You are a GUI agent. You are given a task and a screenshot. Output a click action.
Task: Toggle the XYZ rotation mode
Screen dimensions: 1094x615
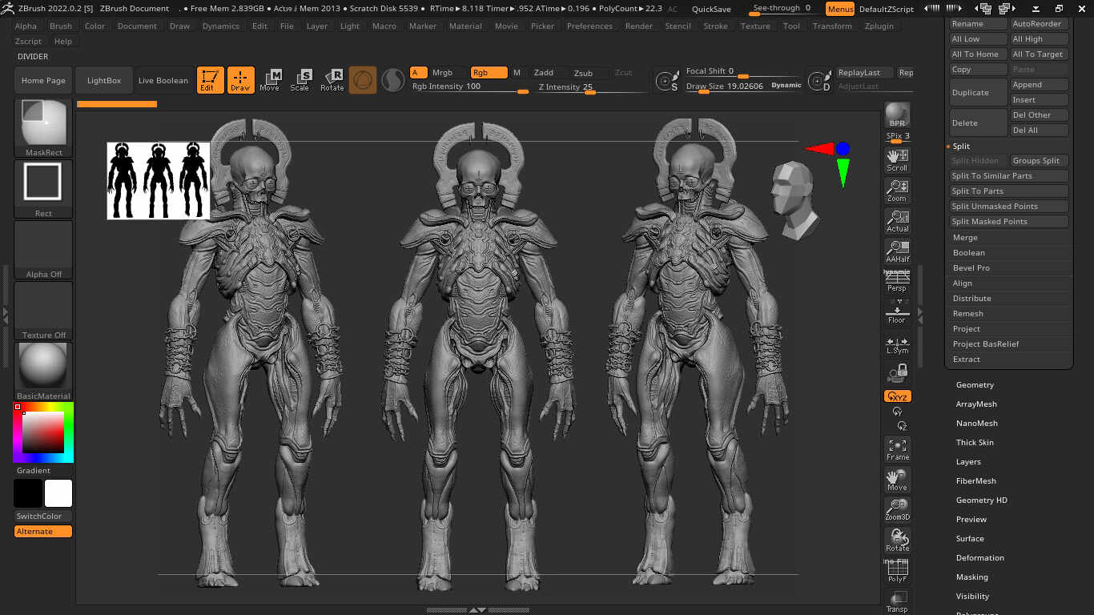coord(897,396)
